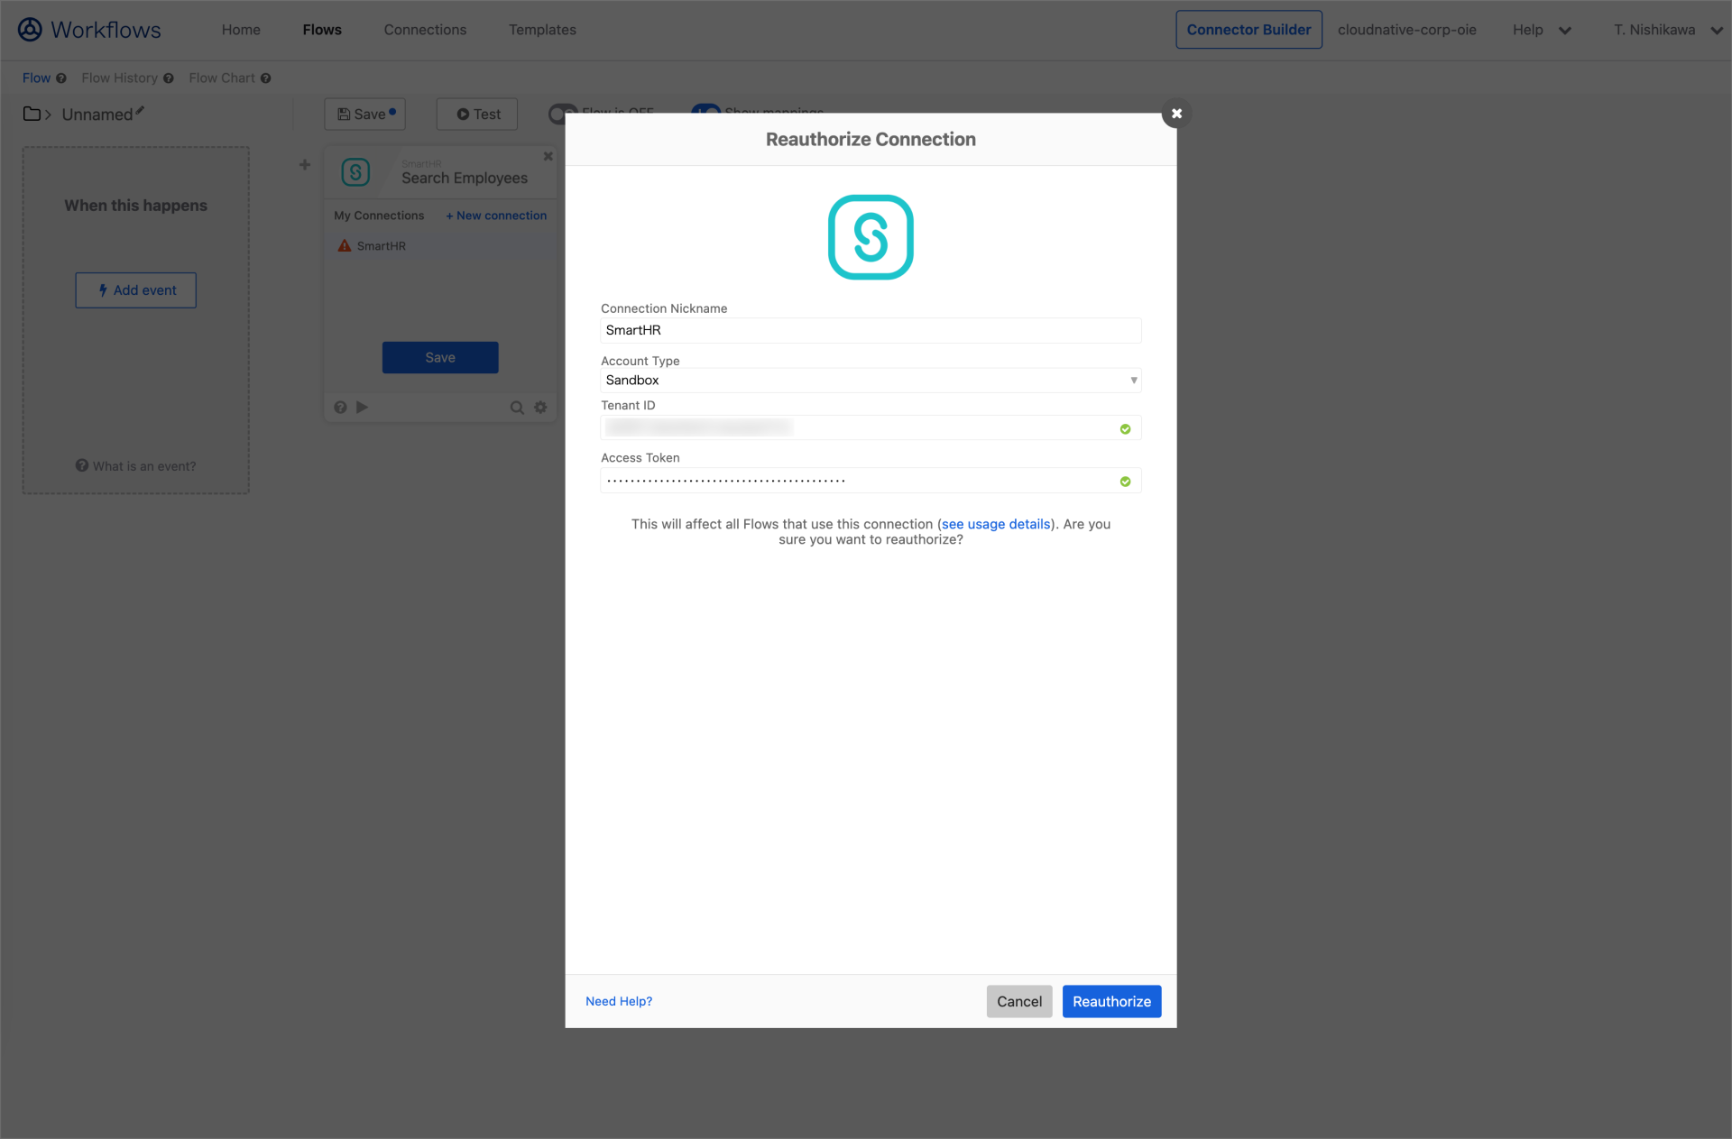Click the Workflows logo icon
The height and width of the screenshot is (1139, 1732).
click(30, 29)
